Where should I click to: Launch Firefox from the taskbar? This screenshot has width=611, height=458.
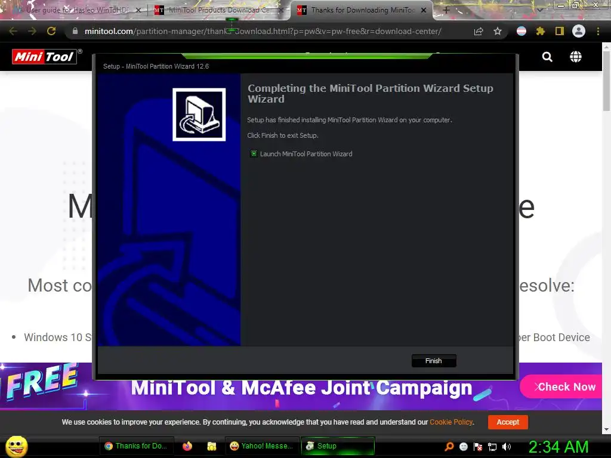click(x=187, y=446)
